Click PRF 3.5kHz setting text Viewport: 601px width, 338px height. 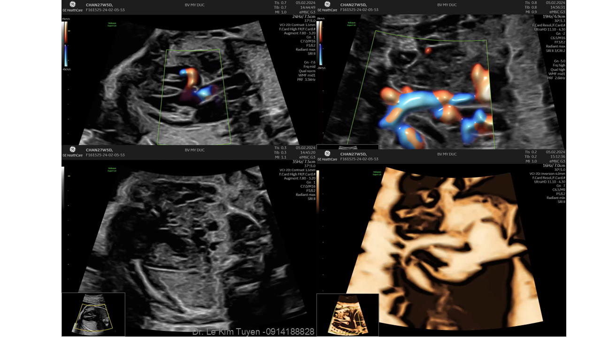(307, 79)
